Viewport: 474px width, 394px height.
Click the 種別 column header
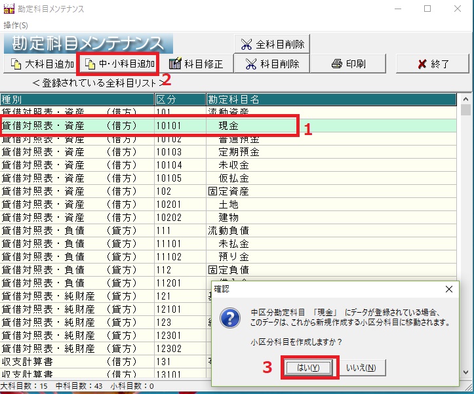(77, 100)
